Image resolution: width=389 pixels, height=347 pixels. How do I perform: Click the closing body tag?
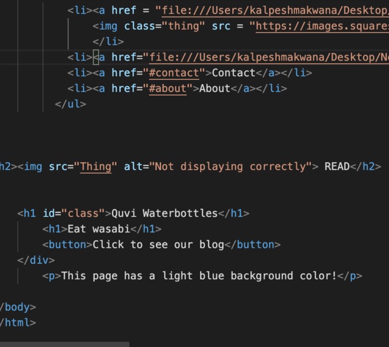(18, 307)
